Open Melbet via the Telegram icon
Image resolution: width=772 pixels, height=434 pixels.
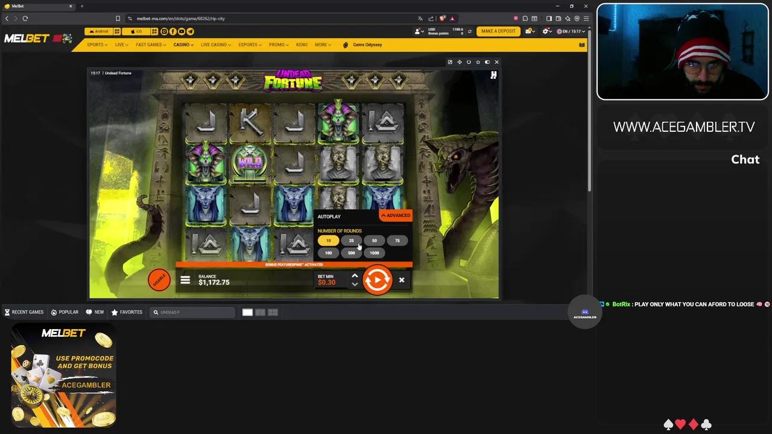point(191,31)
